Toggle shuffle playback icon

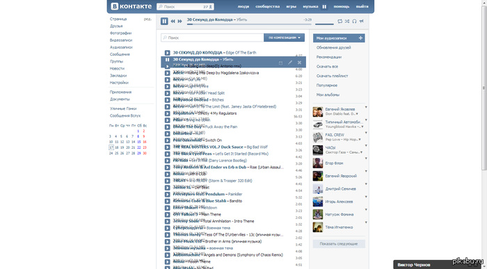(x=347, y=21)
